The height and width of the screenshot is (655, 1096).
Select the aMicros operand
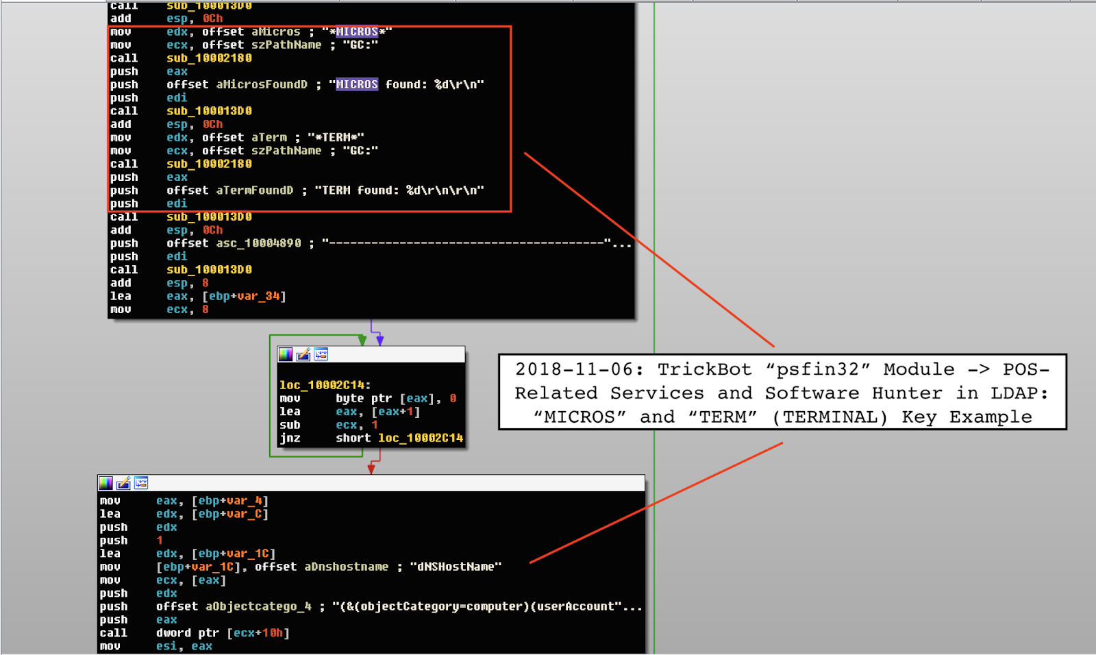click(x=275, y=32)
